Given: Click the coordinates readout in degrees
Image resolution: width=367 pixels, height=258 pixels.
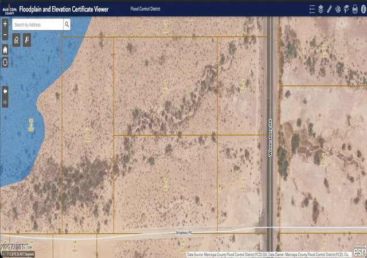Looking at the screenshot, I should pos(20,254).
